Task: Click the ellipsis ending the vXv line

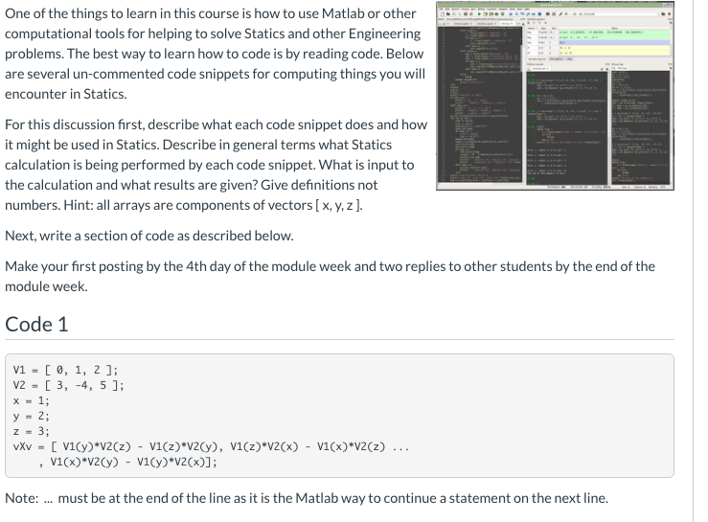Action: click(400, 447)
